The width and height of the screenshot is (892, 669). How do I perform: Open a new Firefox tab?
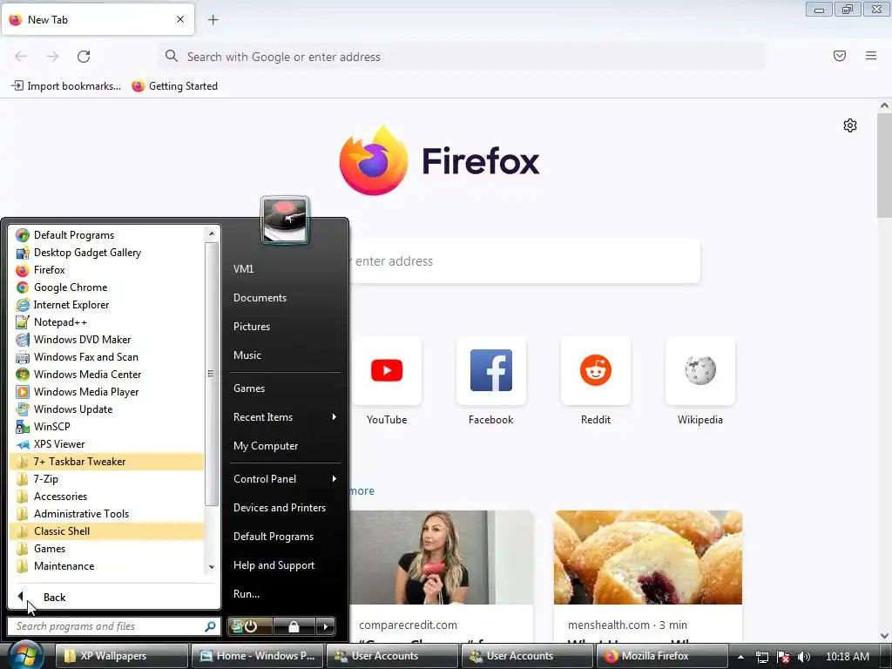click(213, 20)
